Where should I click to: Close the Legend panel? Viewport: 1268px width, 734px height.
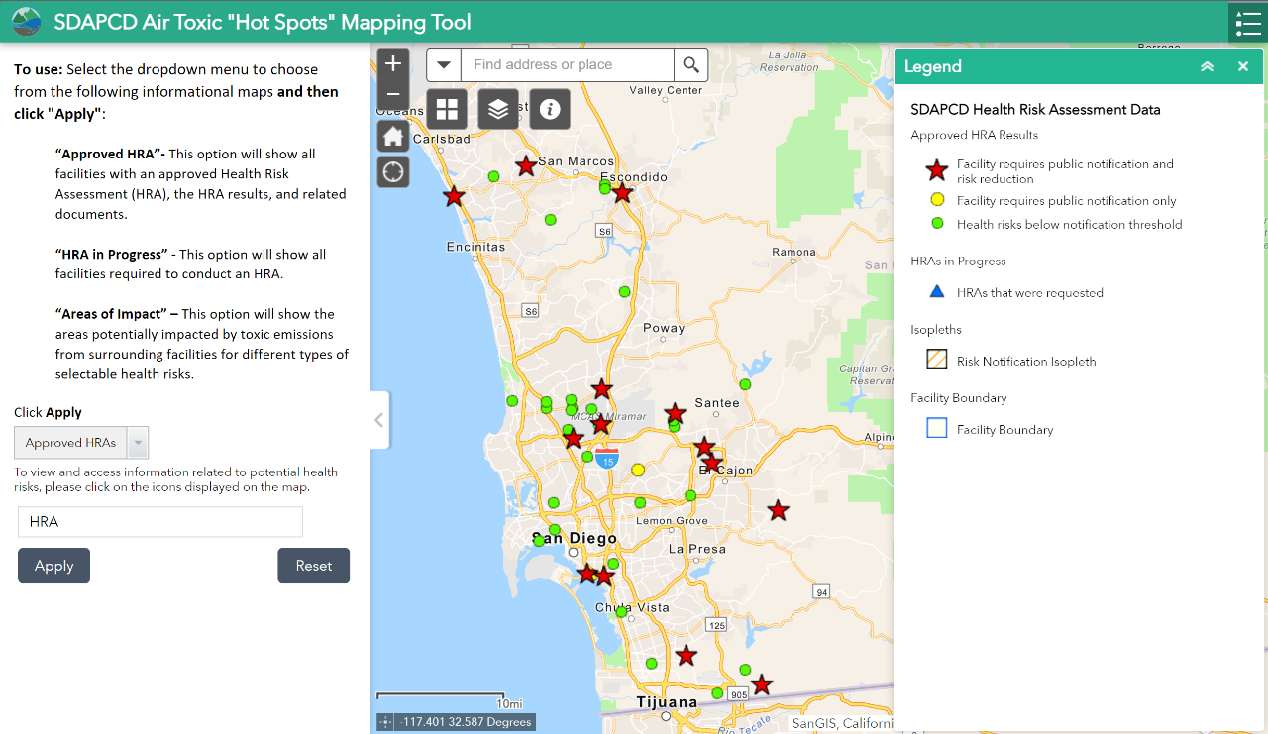pos(1243,66)
